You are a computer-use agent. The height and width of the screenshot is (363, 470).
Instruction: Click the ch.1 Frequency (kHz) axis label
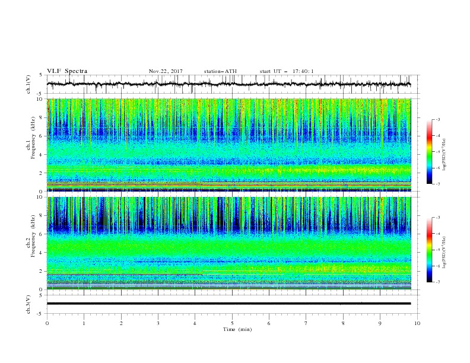31,136
